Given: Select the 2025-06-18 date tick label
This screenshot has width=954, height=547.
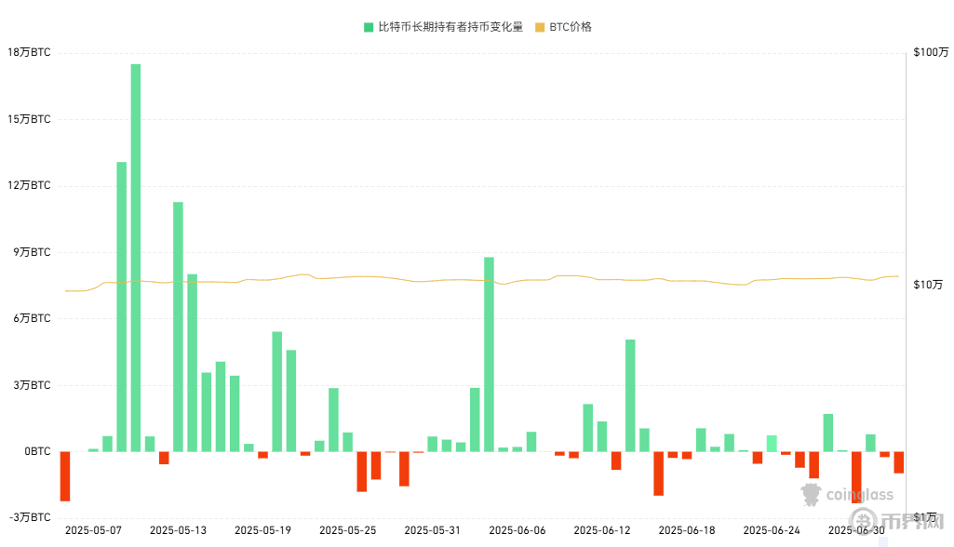Looking at the screenshot, I should pos(687,530).
